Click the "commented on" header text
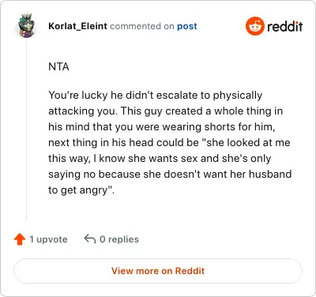316x297 pixels. click(142, 26)
